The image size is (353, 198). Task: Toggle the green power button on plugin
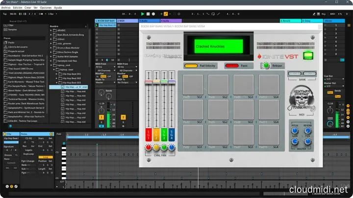[x=308, y=55]
